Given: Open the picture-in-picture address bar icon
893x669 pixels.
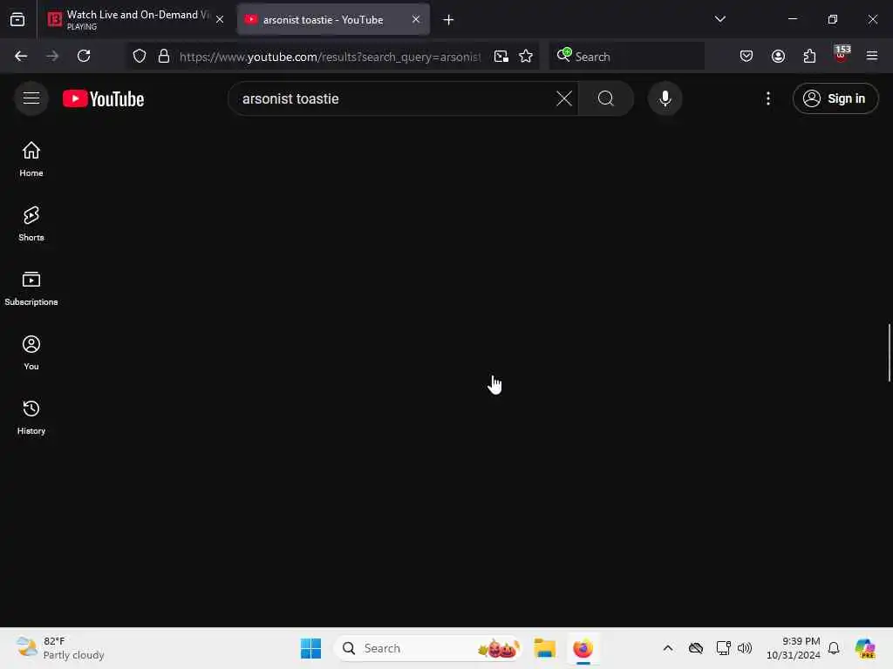Looking at the screenshot, I should click(x=501, y=56).
